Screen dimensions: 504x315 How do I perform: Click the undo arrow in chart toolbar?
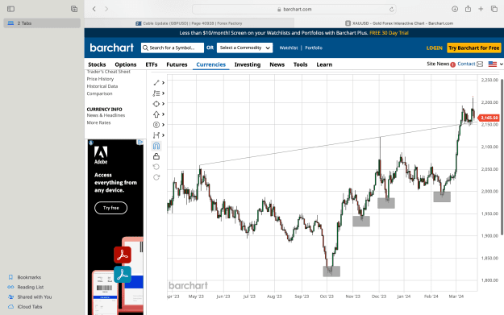[x=156, y=167]
